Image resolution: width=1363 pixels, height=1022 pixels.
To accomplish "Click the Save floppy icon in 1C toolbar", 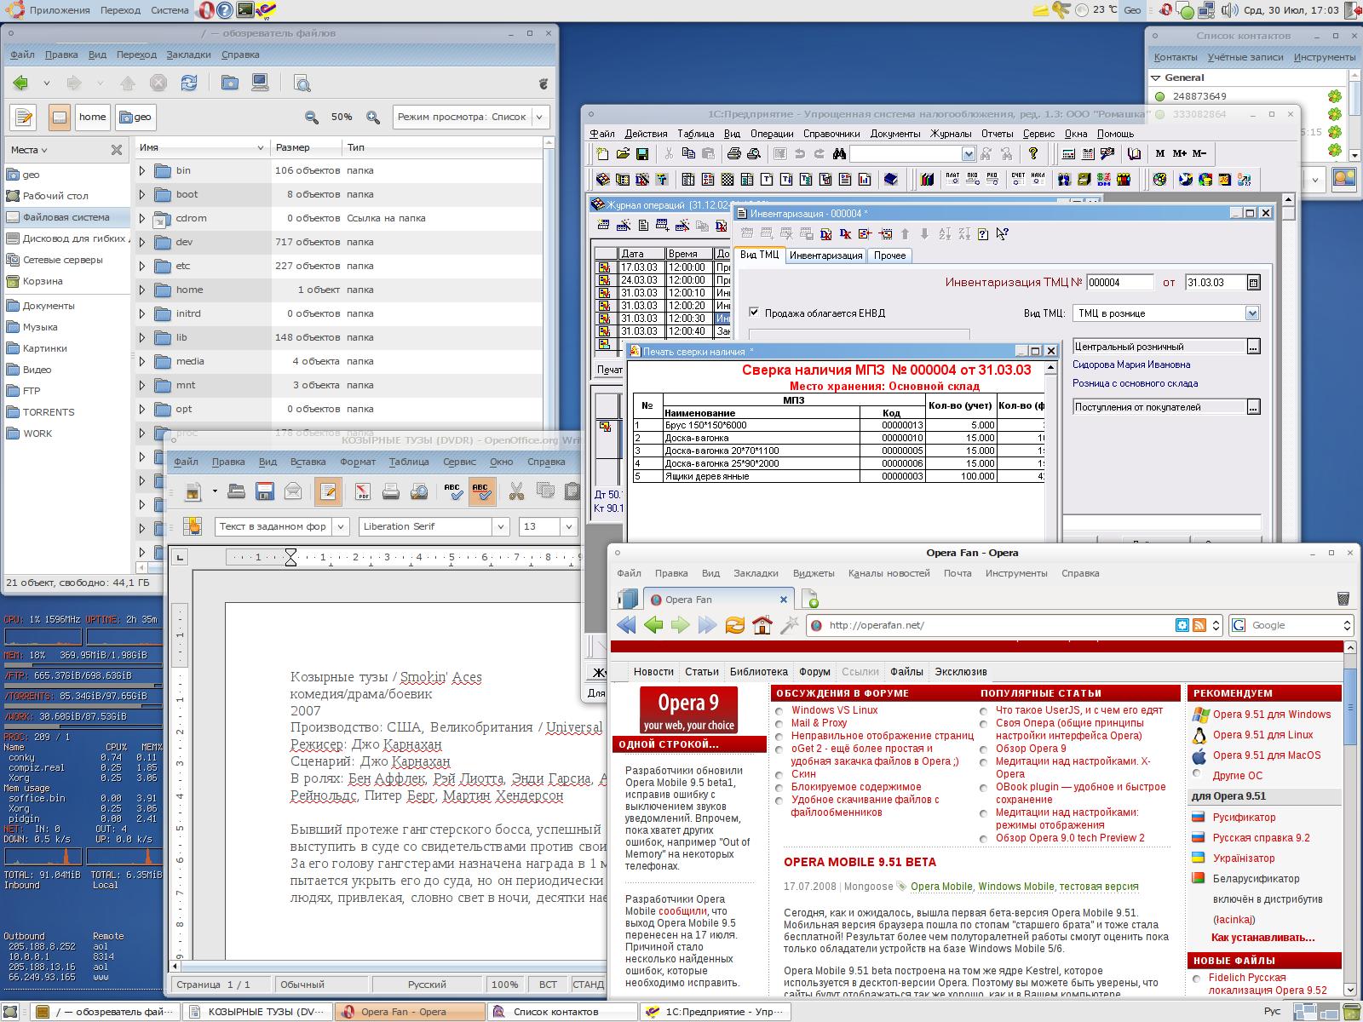I will [642, 154].
